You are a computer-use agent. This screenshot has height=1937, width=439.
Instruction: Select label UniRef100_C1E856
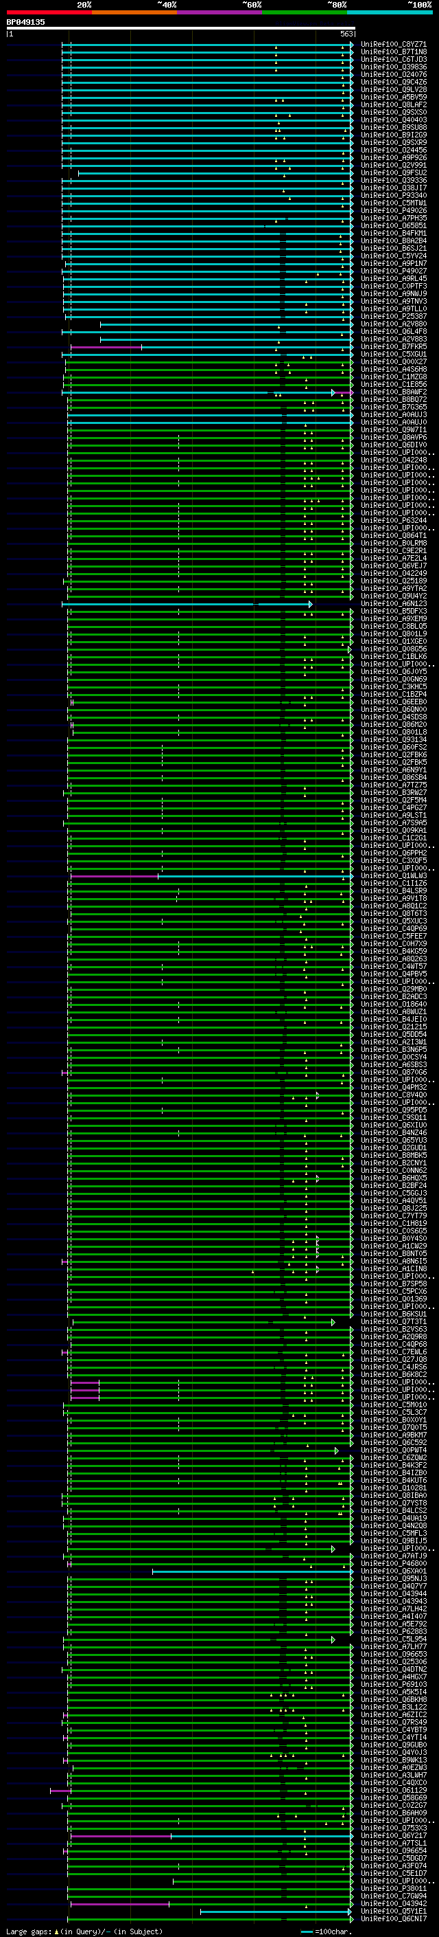[394, 385]
